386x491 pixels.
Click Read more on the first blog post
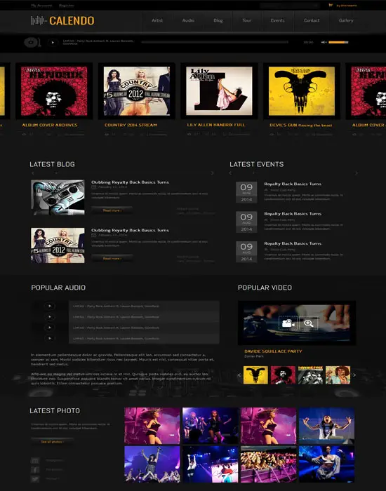[112, 210]
